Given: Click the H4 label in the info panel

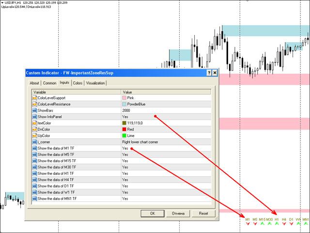Looking at the screenshot, I should (284, 219).
